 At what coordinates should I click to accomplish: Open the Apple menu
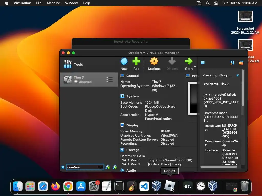point(7,3)
